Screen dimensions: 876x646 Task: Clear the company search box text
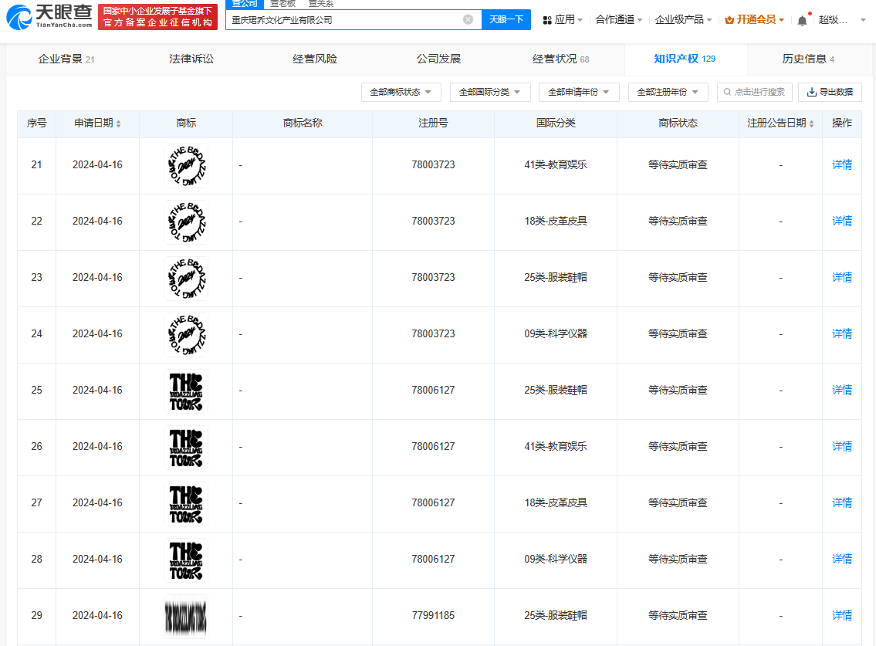[x=468, y=19]
